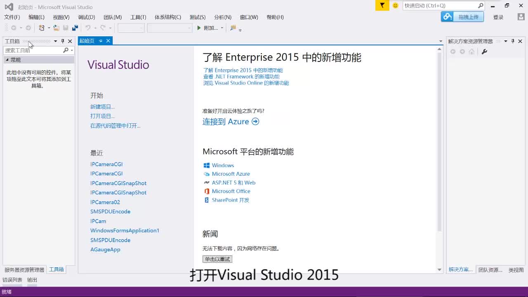Click the Undo toolbar icon
The width and height of the screenshot is (528, 297).
88,28
